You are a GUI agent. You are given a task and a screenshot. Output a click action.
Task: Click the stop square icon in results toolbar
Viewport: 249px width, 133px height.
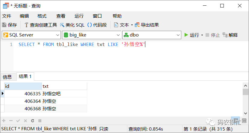(40, 121)
